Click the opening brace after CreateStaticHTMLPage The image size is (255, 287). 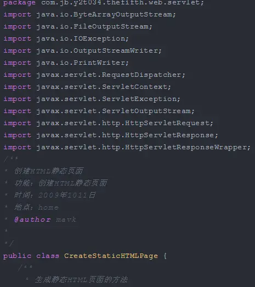165,256
